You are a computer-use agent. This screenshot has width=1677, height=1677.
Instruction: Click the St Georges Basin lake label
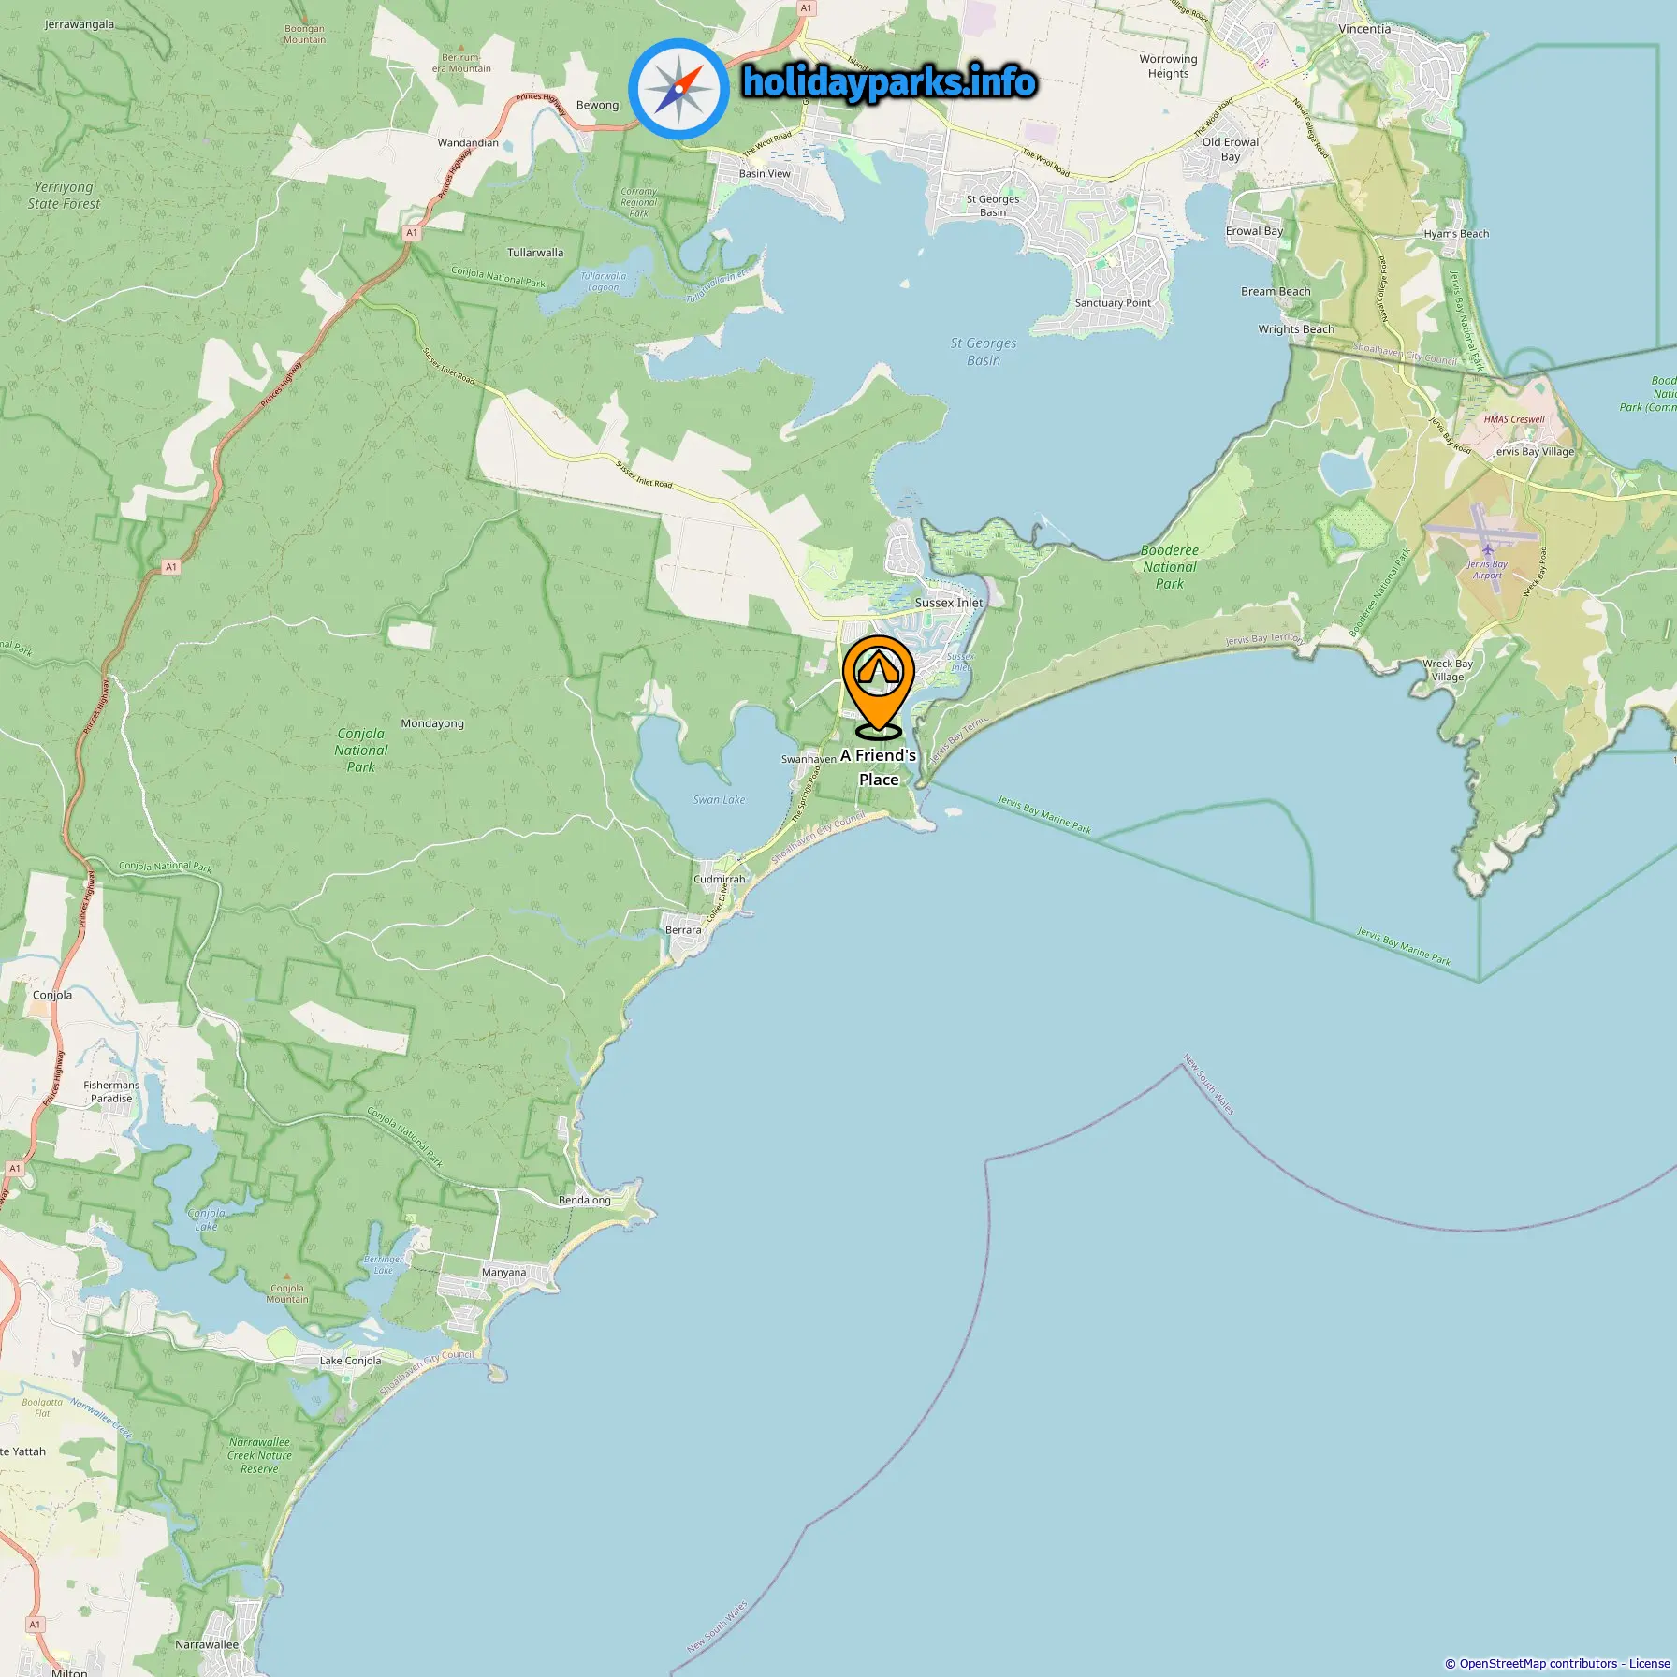click(984, 352)
